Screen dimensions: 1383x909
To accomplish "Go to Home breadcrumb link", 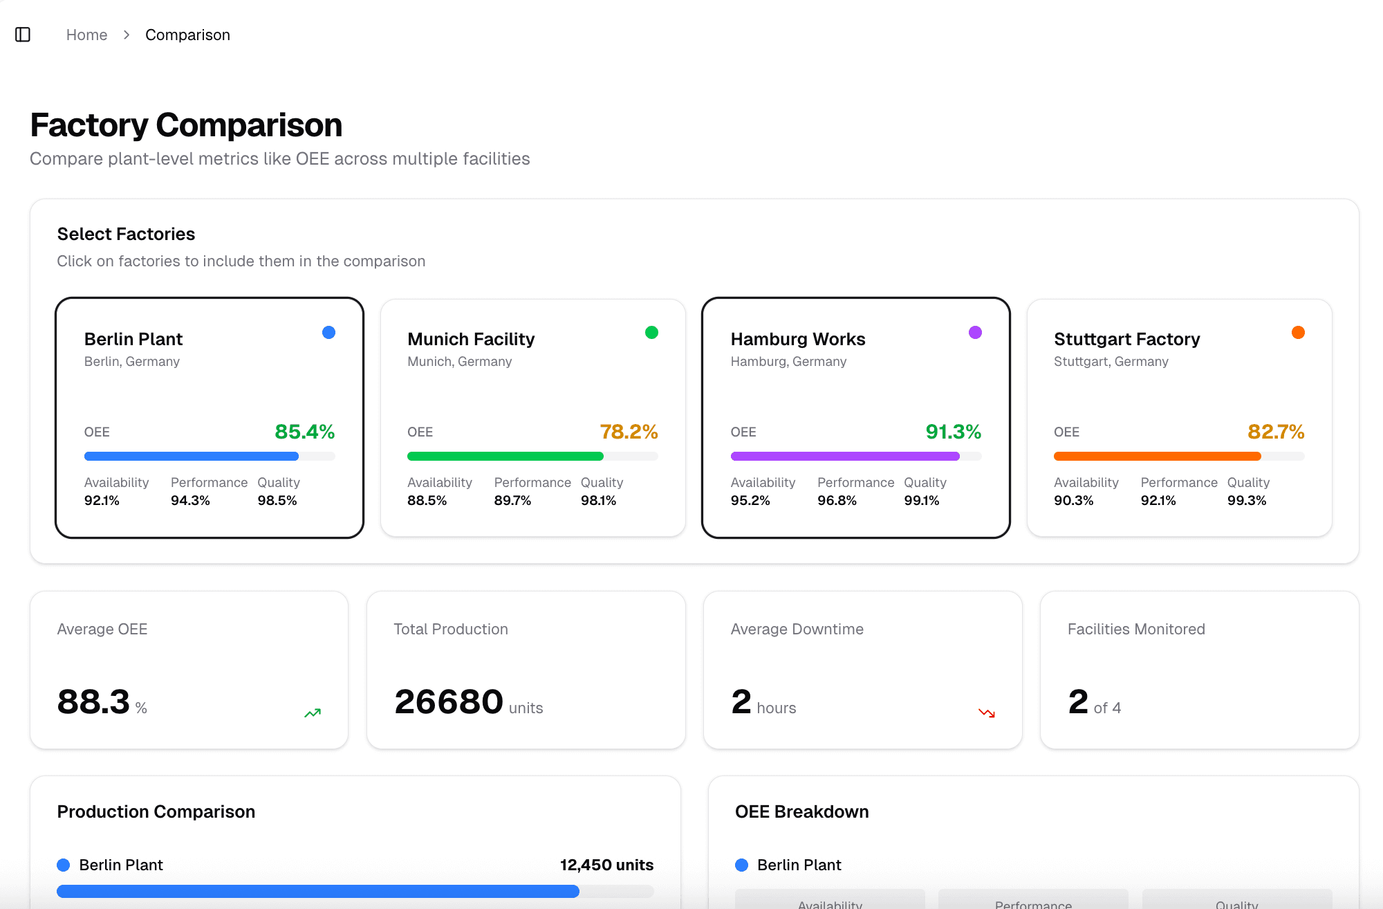I will 86,35.
